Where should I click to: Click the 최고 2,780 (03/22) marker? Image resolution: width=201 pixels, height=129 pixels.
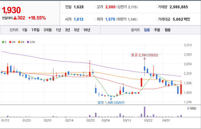click(145, 55)
